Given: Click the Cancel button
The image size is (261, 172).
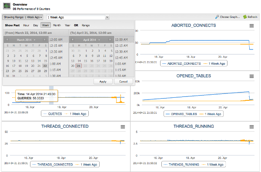Looking at the screenshot, I should coord(124,81).
